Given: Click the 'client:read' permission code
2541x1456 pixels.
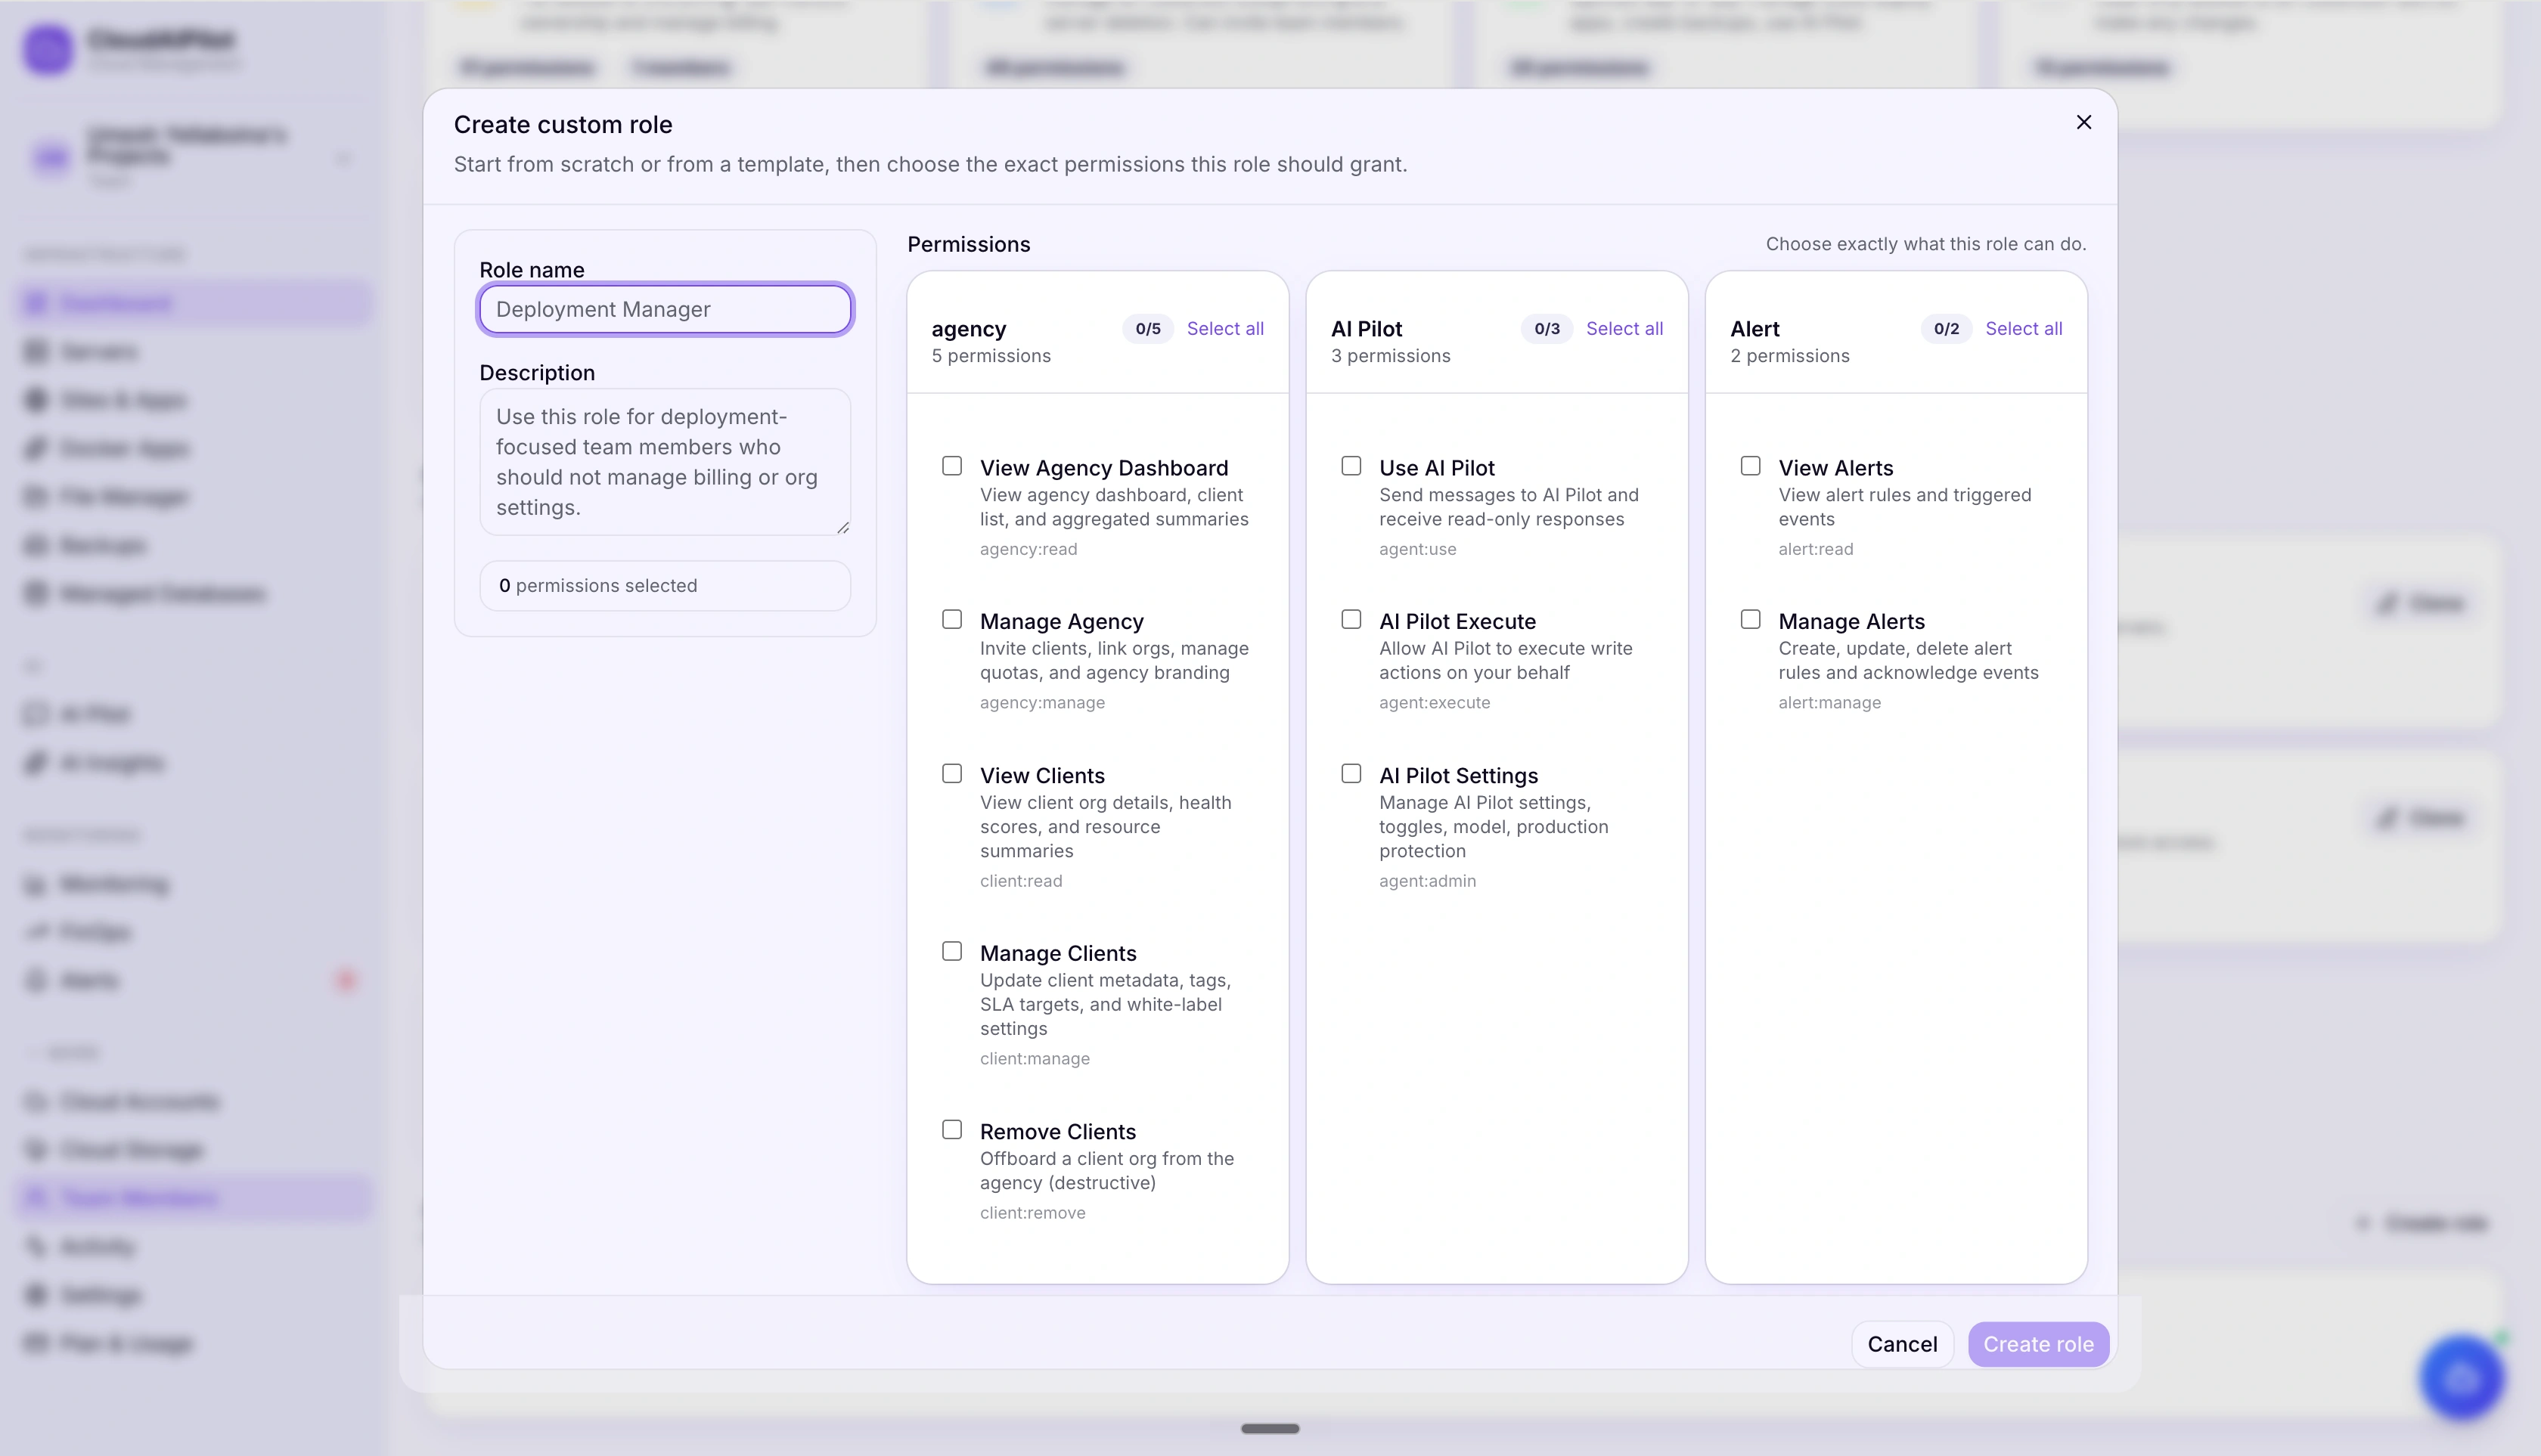Looking at the screenshot, I should coord(1022,881).
